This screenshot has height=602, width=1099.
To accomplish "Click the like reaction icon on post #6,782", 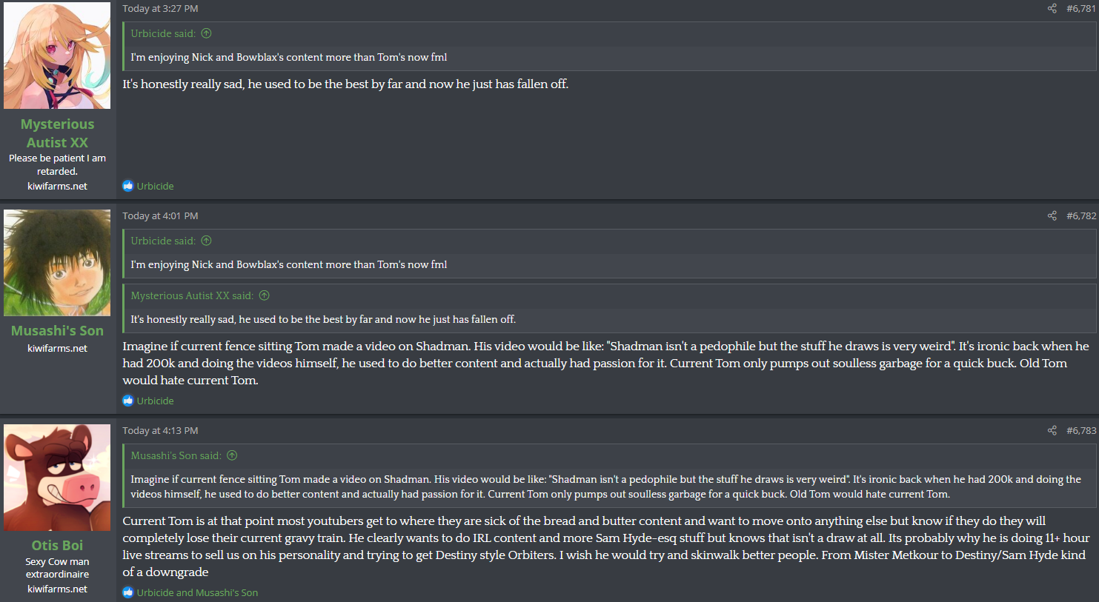I will pyautogui.click(x=128, y=401).
